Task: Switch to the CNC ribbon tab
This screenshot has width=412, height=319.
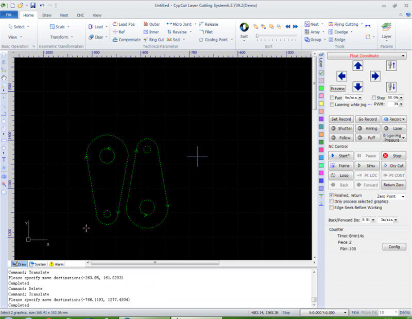Action: 80,15
